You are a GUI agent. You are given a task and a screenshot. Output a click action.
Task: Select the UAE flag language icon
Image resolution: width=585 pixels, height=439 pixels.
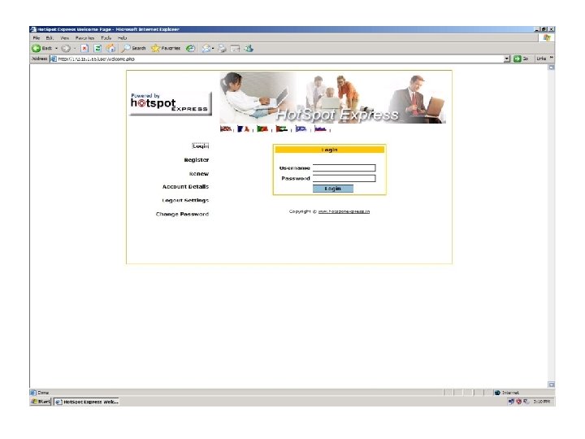pyautogui.click(x=282, y=128)
